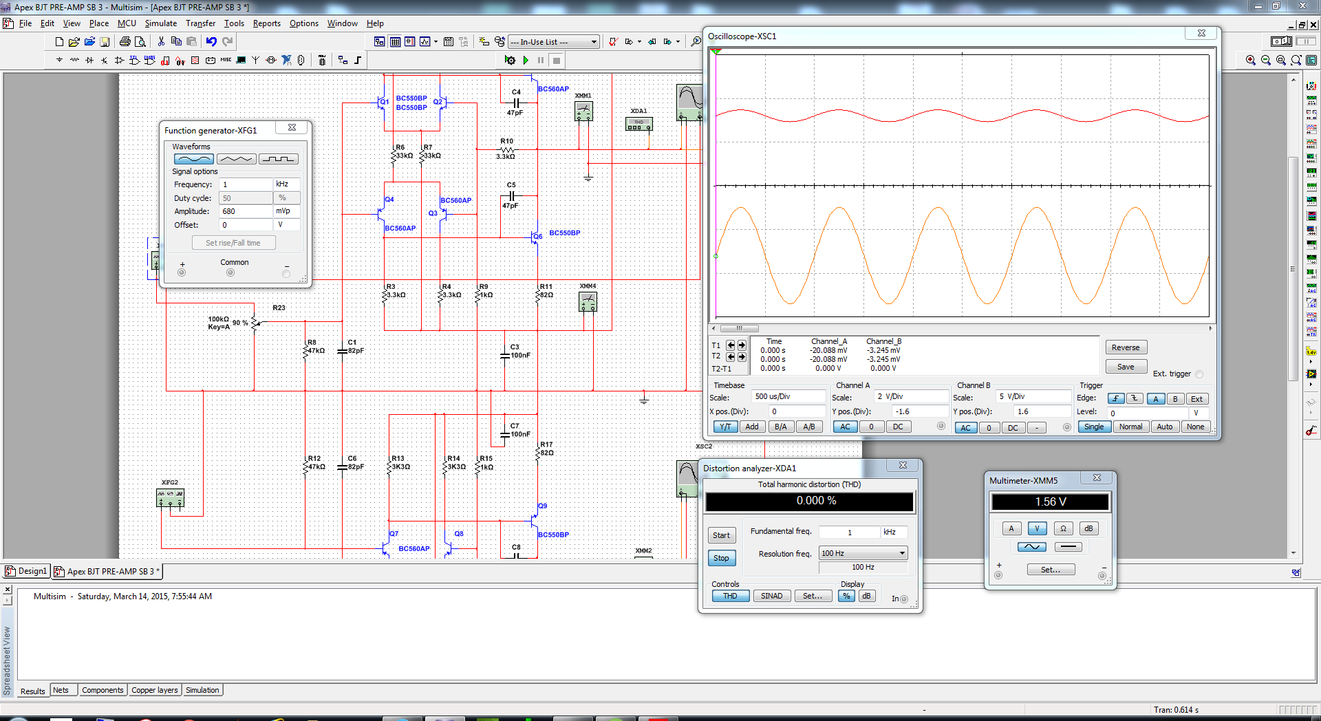Run the simulation with the green play icon
The image size is (1321, 721).
pyautogui.click(x=526, y=61)
